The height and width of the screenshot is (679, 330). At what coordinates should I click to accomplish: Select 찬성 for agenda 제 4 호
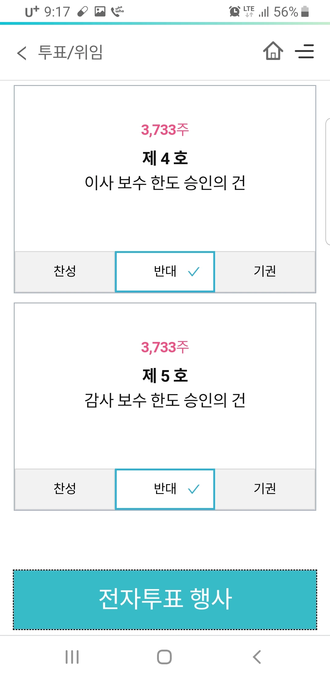point(65,272)
